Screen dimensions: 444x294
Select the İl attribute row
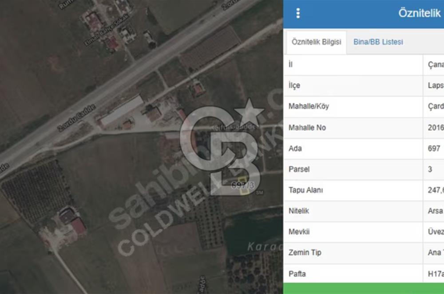[x=355, y=64]
